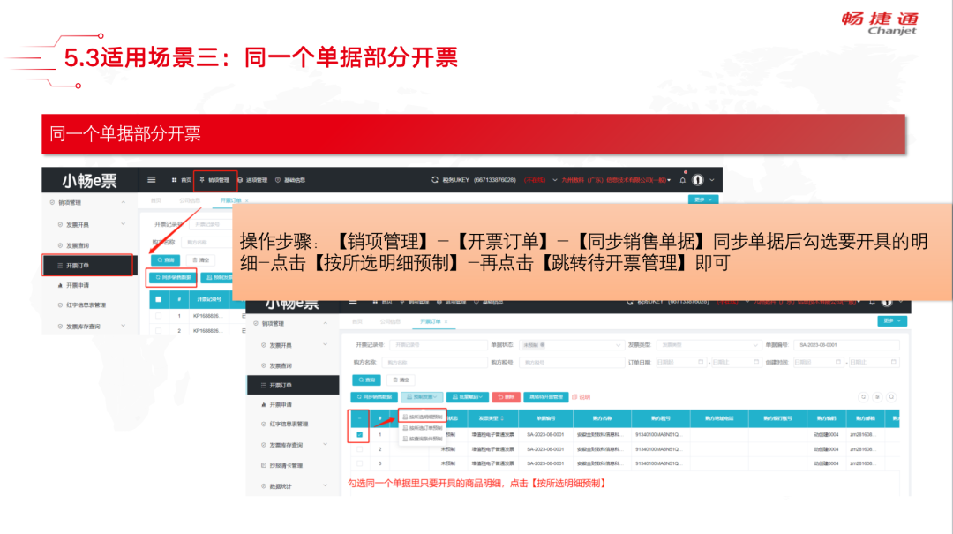Select 进项管理 in upper top navigation
Viewport: 953px width, 534px height.
[x=253, y=180]
